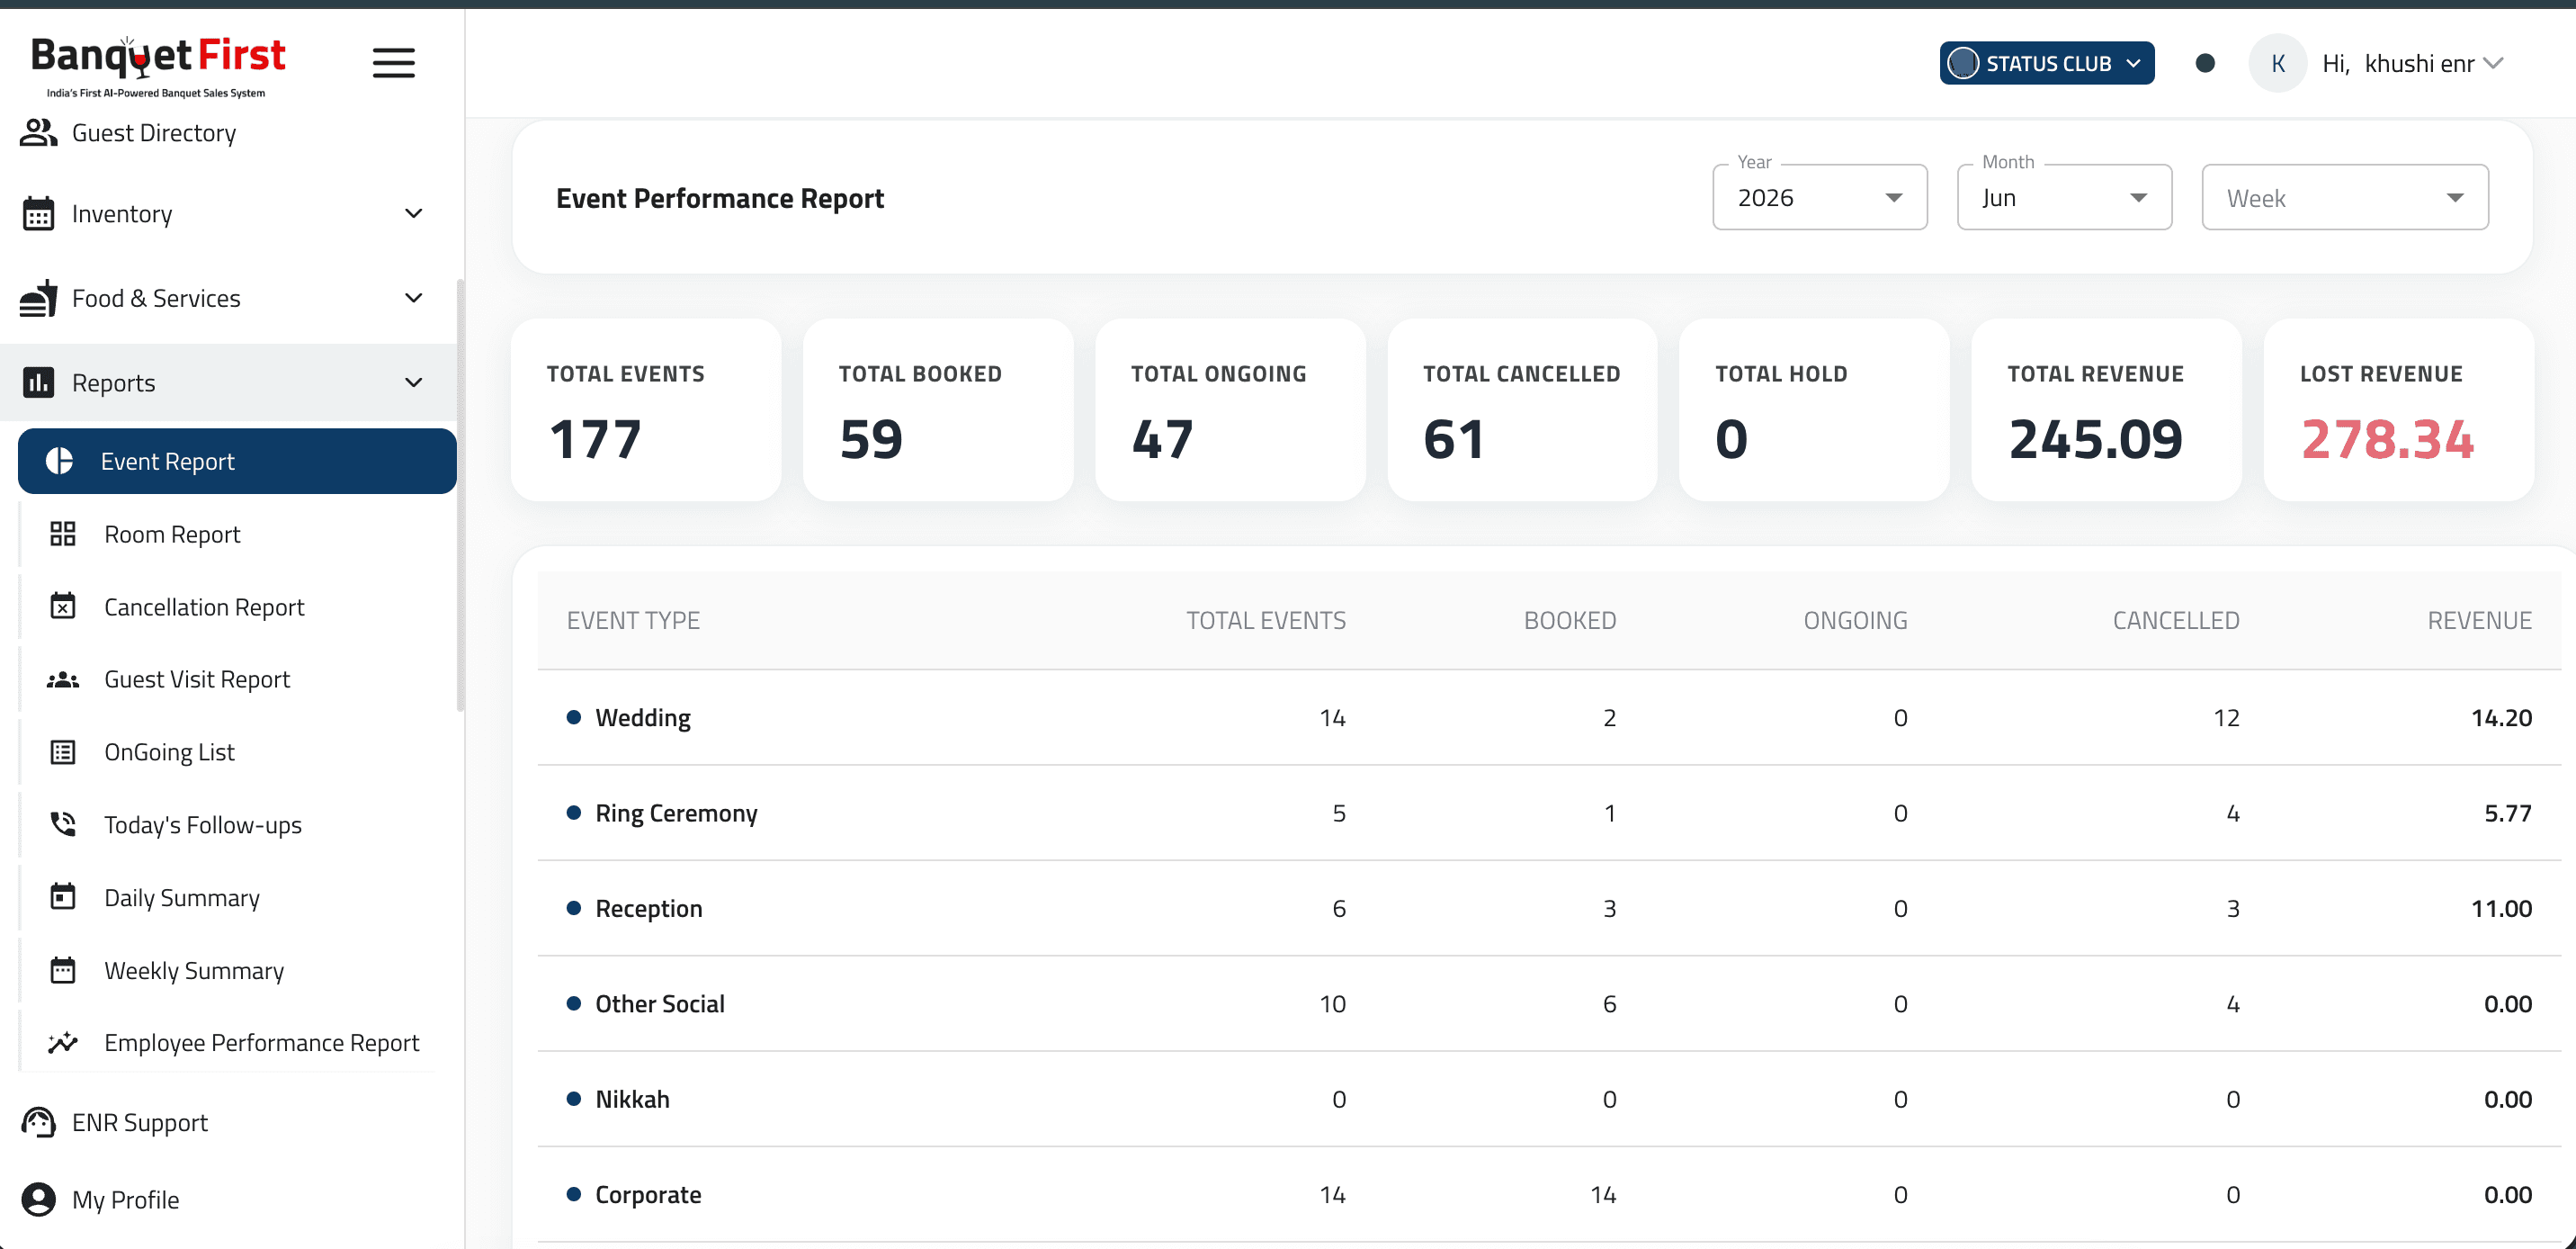Click the Guest Directory people icon
The width and height of the screenshot is (2576, 1249).
38,133
